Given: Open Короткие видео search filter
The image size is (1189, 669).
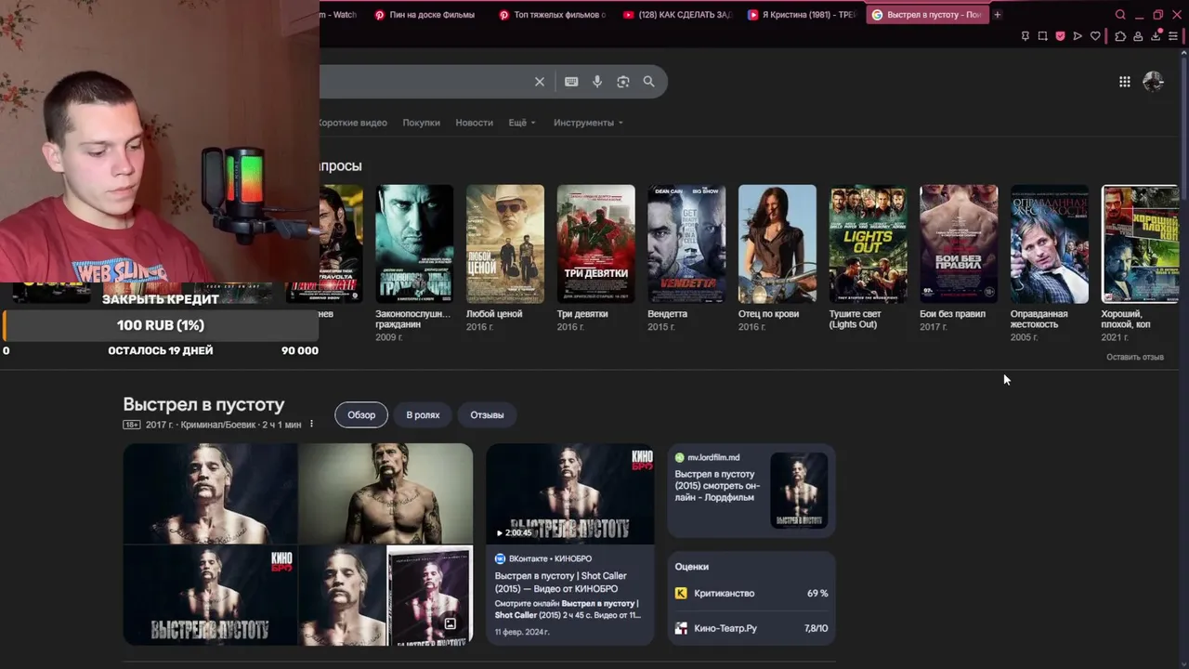Looking at the screenshot, I should pyautogui.click(x=353, y=123).
